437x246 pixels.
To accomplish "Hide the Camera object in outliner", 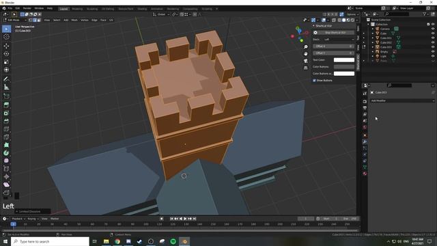I will 433,29.
